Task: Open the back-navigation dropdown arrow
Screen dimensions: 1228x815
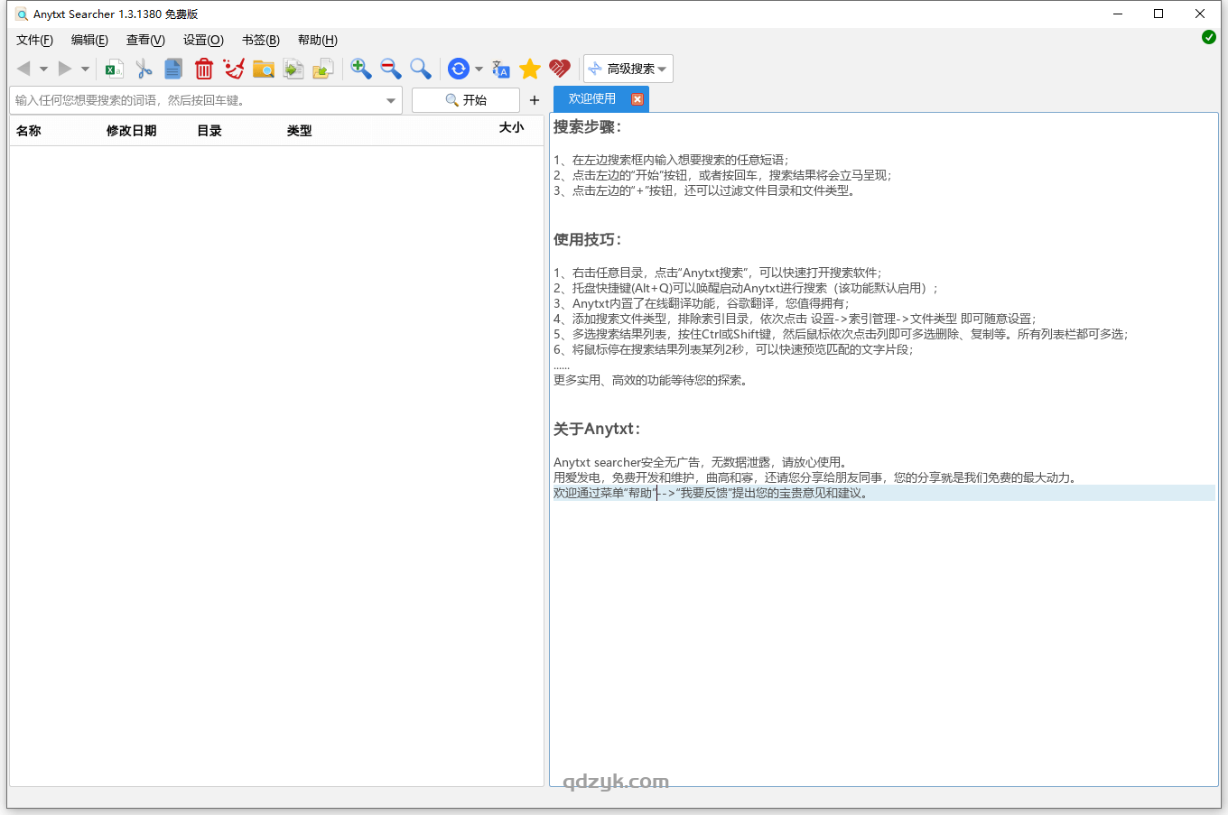Action: click(42, 68)
